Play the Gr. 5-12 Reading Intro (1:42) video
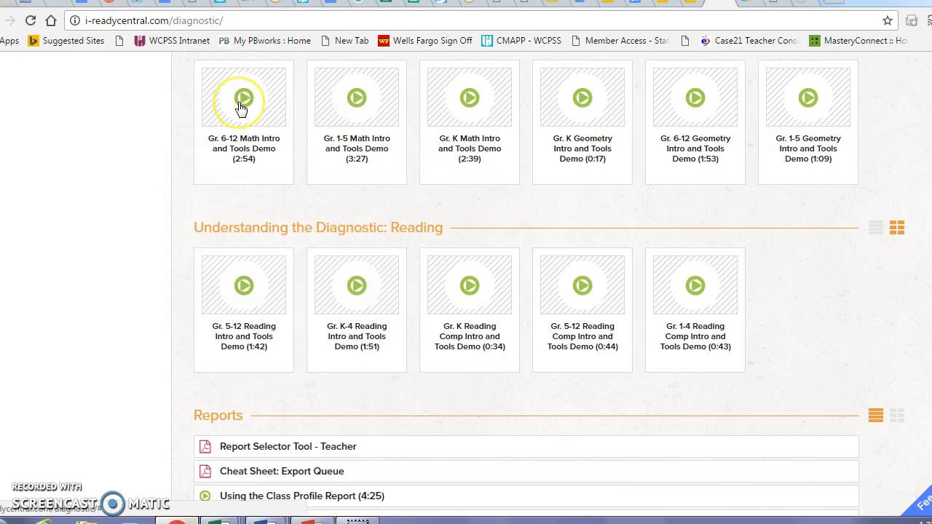Viewport: 932px width, 524px height. (244, 285)
